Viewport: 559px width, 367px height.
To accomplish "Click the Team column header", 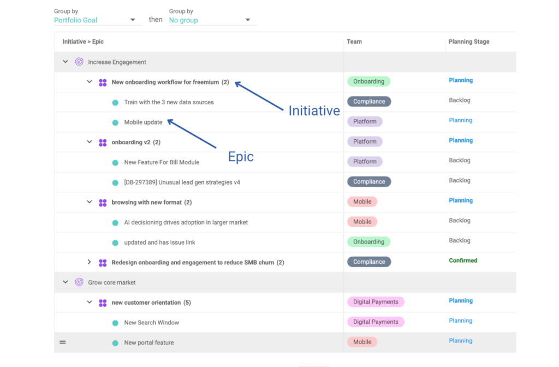I will coord(354,42).
